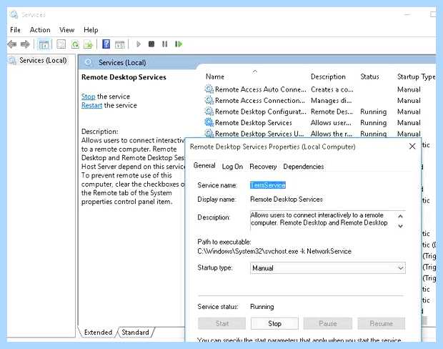Screen dimensions: 443x349
Task: Switch to the Recovery tab
Action: pyautogui.click(x=263, y=167)
